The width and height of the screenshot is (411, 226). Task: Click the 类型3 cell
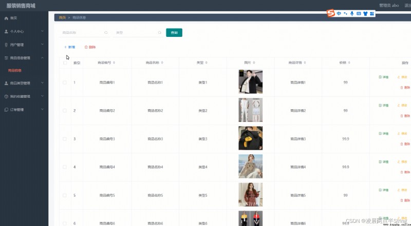(x=203, y=139)
